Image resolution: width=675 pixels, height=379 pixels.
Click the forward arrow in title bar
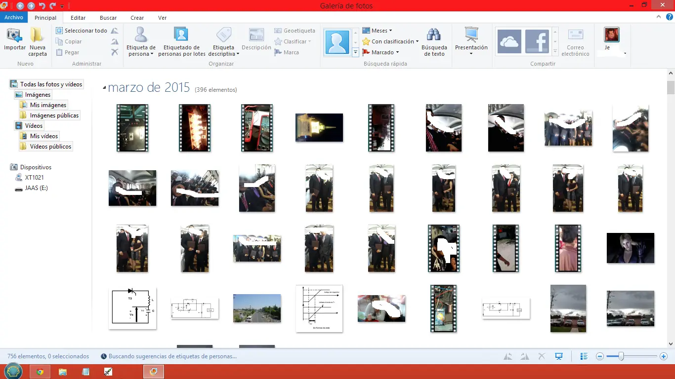(31, 6)
